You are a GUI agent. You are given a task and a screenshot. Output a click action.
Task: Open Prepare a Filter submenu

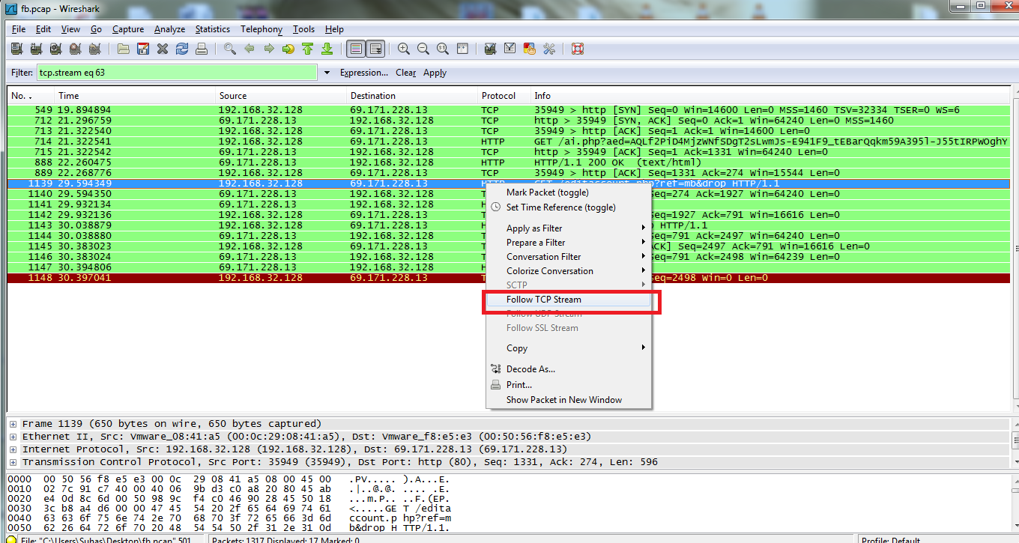(x=568, y=243)
